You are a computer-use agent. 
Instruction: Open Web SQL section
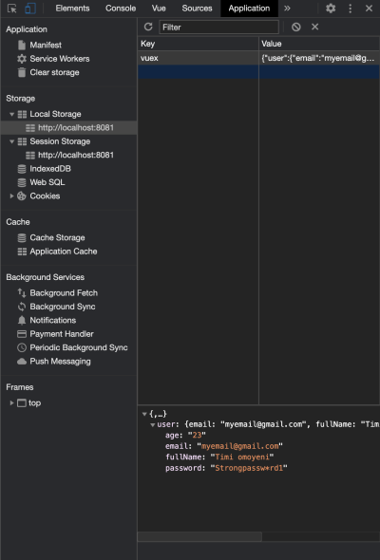pos(47,182)
